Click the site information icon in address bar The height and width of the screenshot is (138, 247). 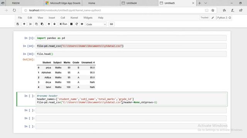coord(25,10)
